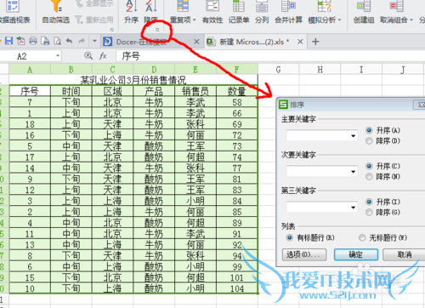The width and height of the screenshot is (425, 308).
Task: Cancel the sort dialog with 取消
Action: tap(405, 254)
